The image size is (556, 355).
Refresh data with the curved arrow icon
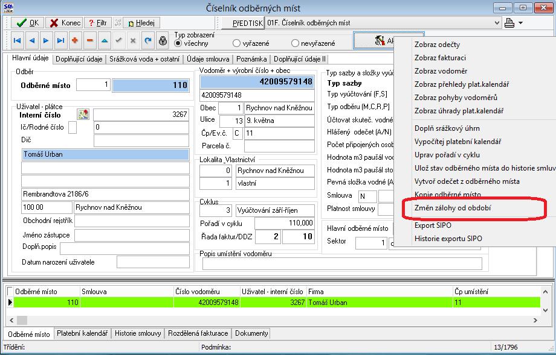(148, 40)
